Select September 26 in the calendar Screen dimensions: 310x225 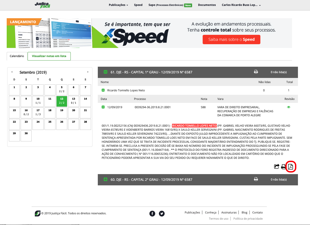point(62,124)
